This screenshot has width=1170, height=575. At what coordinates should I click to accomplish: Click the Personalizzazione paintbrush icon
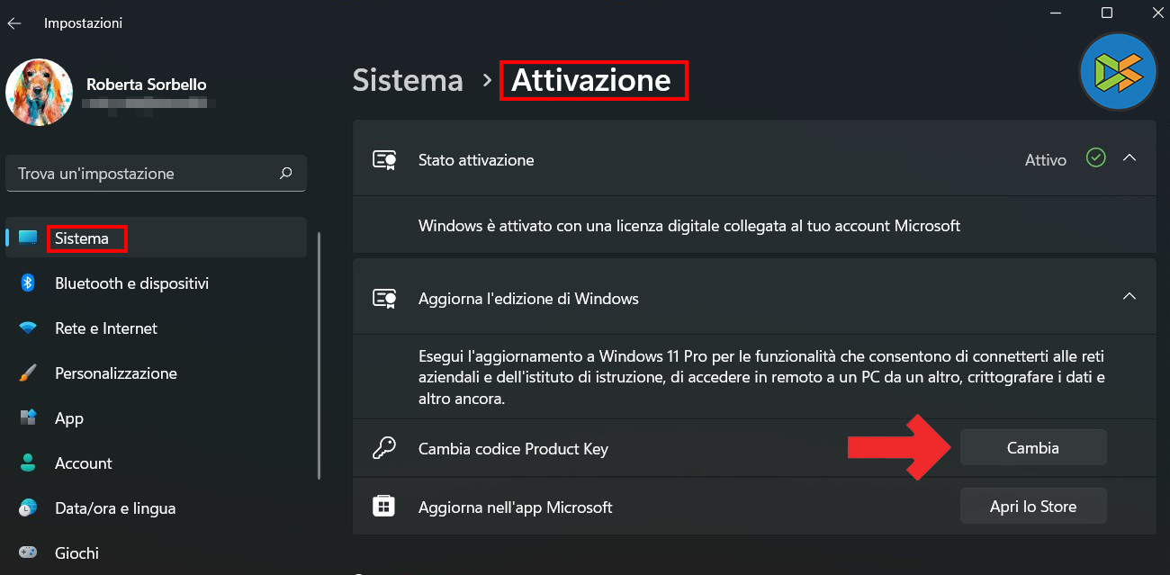[28, 373]
